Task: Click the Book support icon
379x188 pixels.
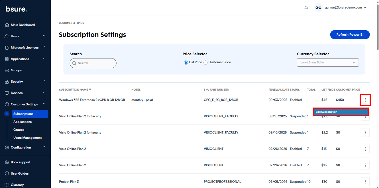Action: (7, 162)
